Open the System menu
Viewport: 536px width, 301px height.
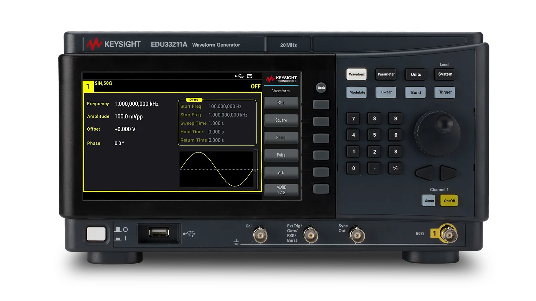(445, 74)
